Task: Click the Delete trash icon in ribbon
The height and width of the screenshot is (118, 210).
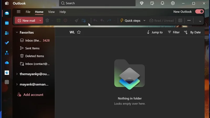Action: pos(47,20)
